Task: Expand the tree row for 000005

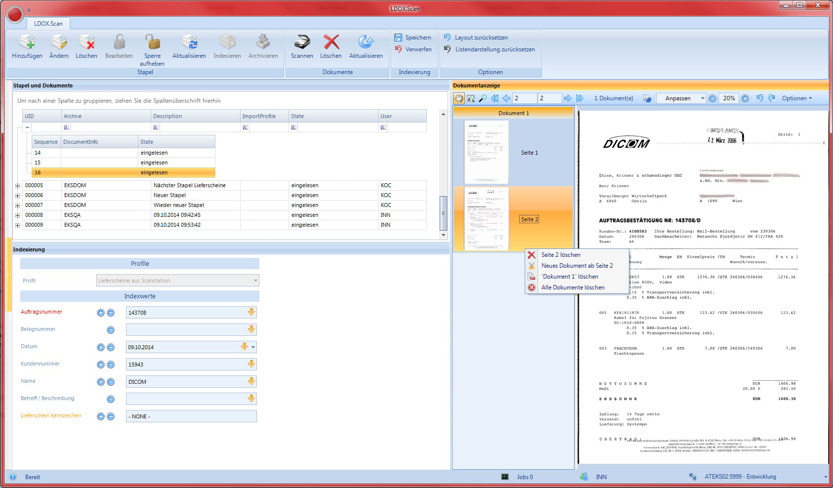Action: click(18, 186)
